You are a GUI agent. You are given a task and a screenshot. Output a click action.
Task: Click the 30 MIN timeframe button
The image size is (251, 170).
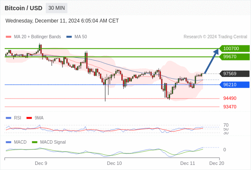point(57,8)
